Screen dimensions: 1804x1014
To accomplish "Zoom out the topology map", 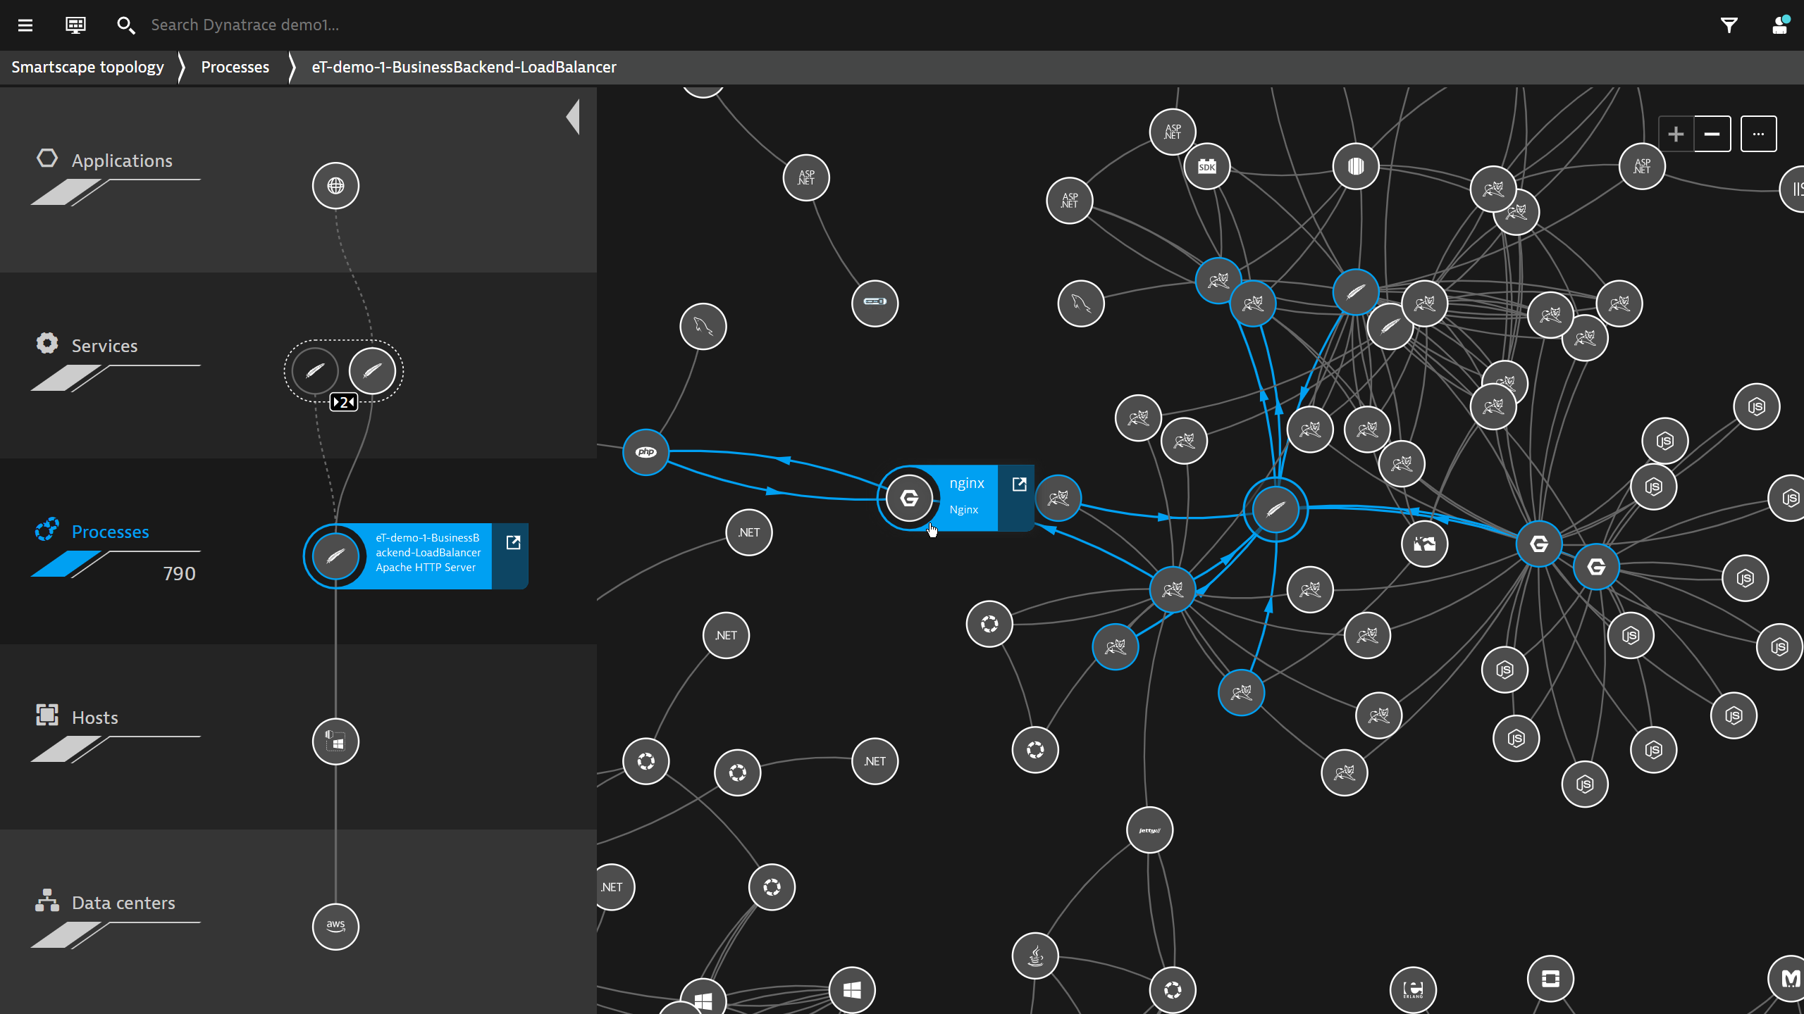I will tap(1712, 134).
